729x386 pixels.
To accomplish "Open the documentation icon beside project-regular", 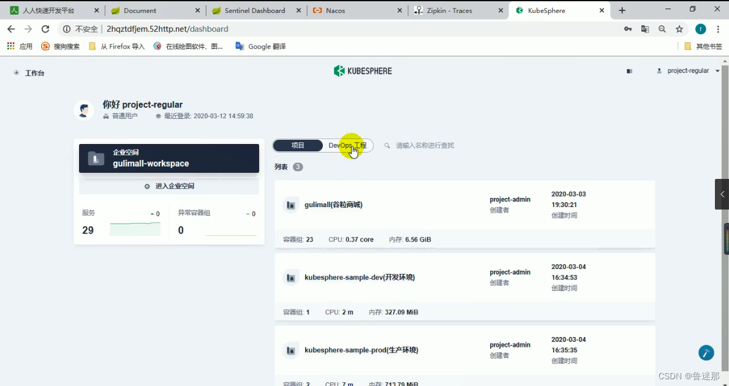I will [x=630, y=71].
